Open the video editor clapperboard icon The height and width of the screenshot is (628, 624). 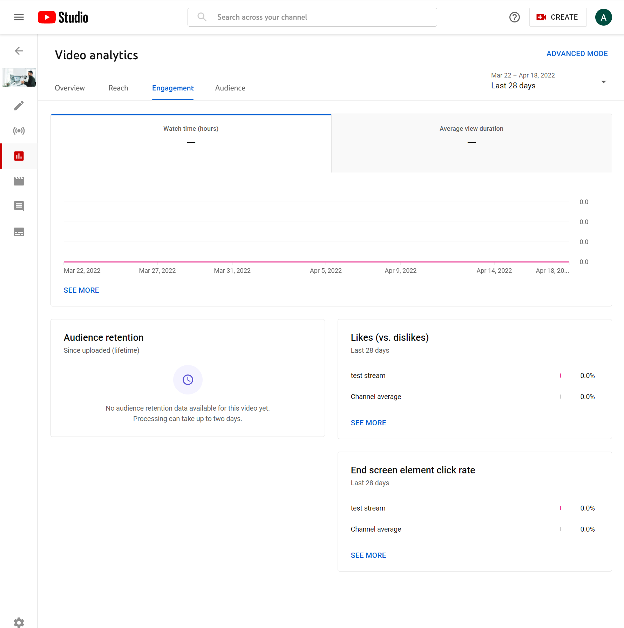[19, 181]
